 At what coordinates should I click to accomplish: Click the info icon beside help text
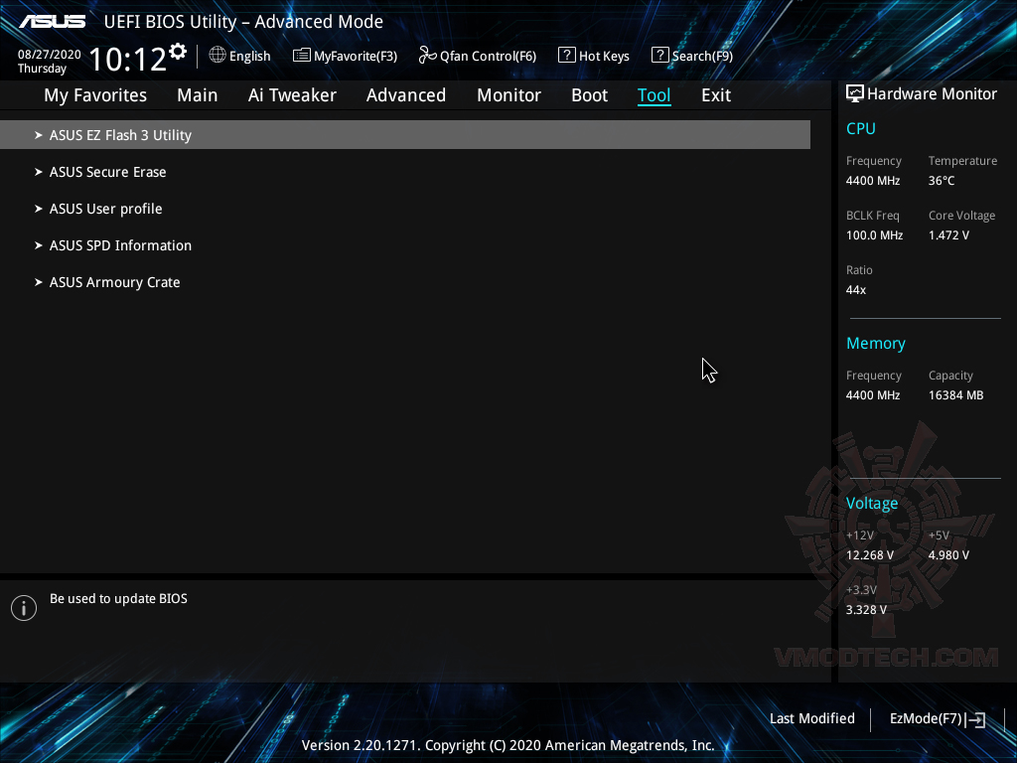24,608
